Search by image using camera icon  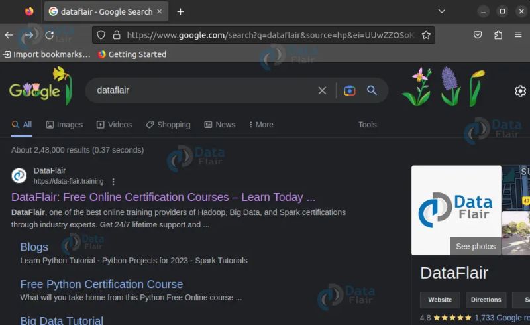click(350, 90)
